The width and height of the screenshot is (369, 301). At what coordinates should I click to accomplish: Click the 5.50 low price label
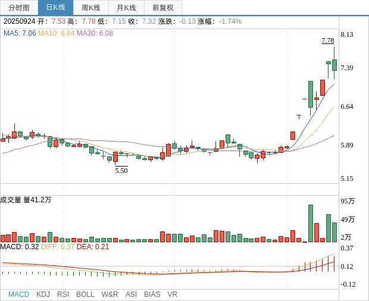(x=121, y=171)
